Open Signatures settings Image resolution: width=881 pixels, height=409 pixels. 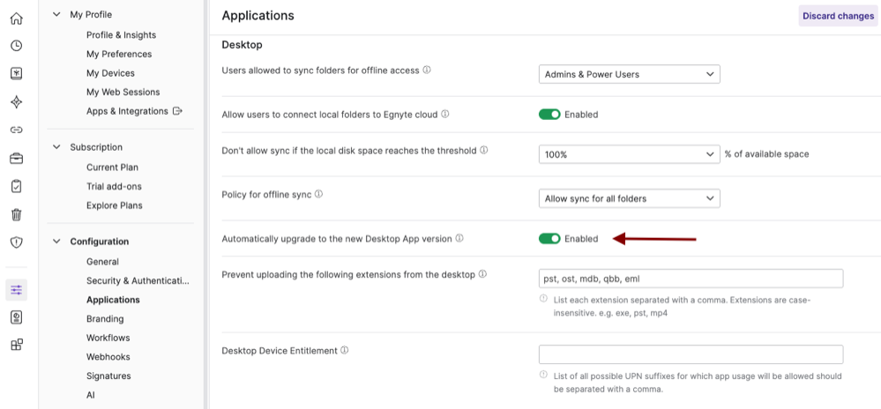[109, 376]
